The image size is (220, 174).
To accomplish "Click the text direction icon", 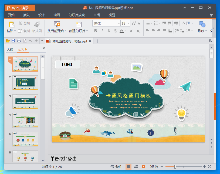I will click(x=182, y=23).
